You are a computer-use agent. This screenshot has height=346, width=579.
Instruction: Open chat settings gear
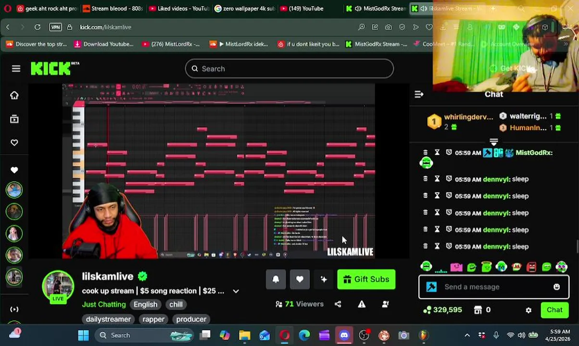[x=529, y=310]
